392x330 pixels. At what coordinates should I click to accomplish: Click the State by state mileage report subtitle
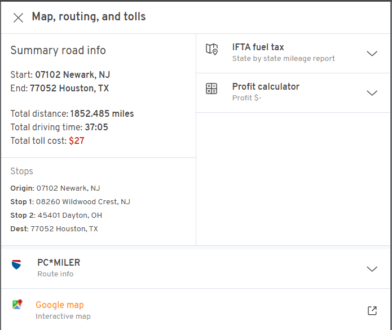point(283,59)
